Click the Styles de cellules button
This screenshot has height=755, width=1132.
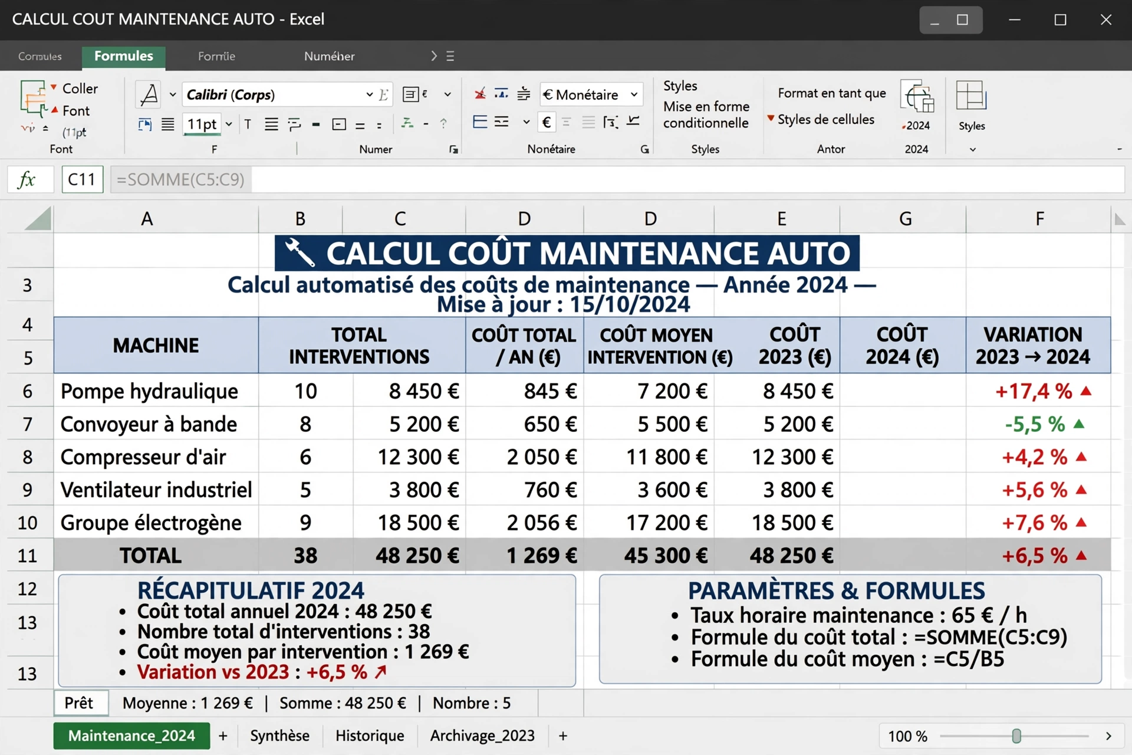(x=825, y=119)
